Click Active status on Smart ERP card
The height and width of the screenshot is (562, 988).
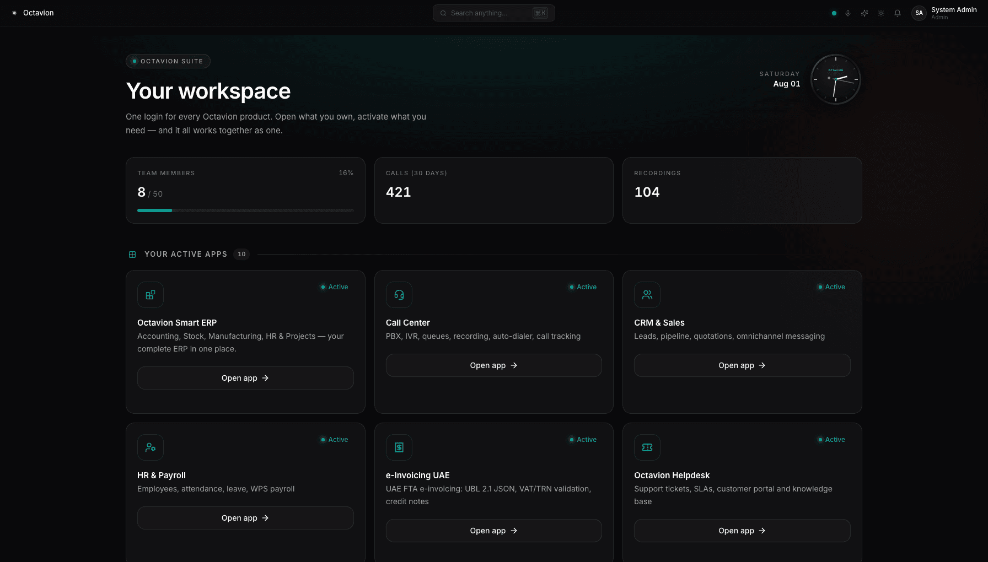point(335,287)
